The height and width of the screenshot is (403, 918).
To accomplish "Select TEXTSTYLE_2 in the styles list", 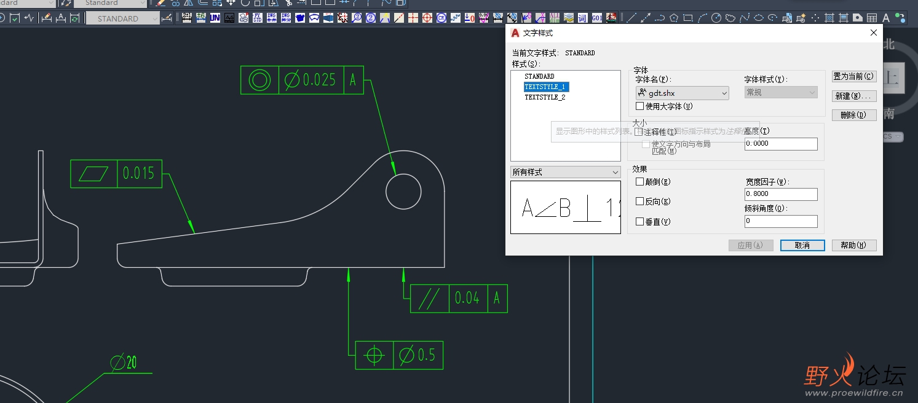I will pos(545,97).
